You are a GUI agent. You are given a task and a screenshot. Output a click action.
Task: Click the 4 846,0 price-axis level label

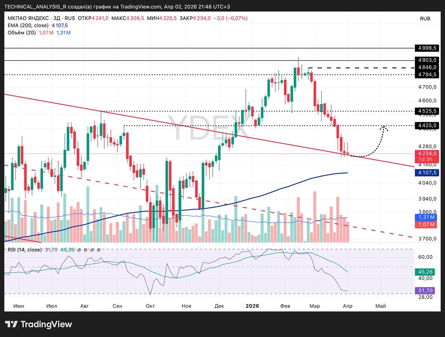coord(427,67)
